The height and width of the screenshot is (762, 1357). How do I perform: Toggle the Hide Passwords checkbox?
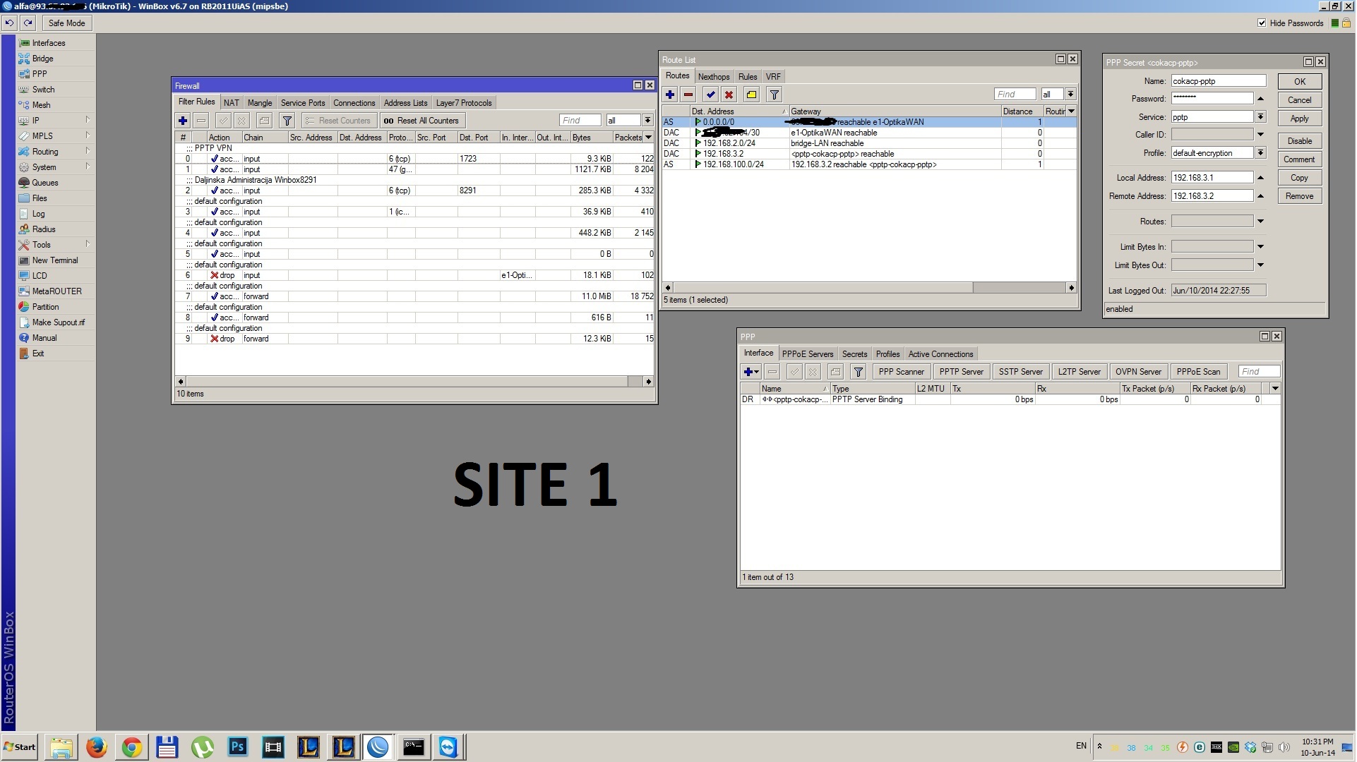tap(1262, 23)
